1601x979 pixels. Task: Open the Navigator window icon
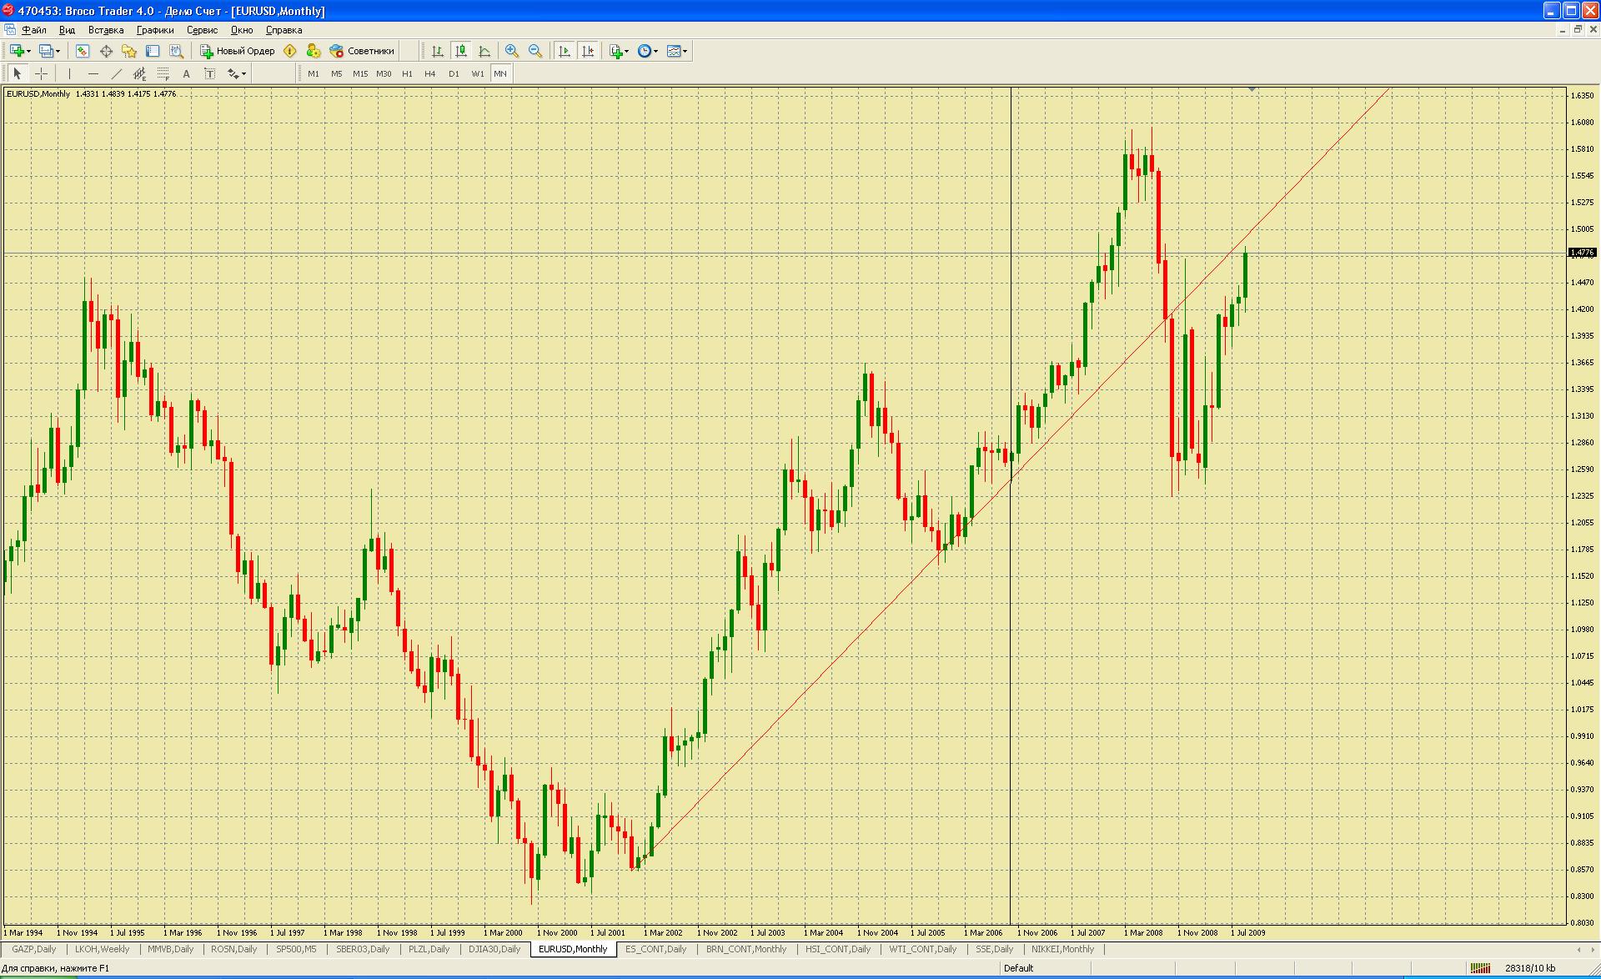tap(129, 51)
